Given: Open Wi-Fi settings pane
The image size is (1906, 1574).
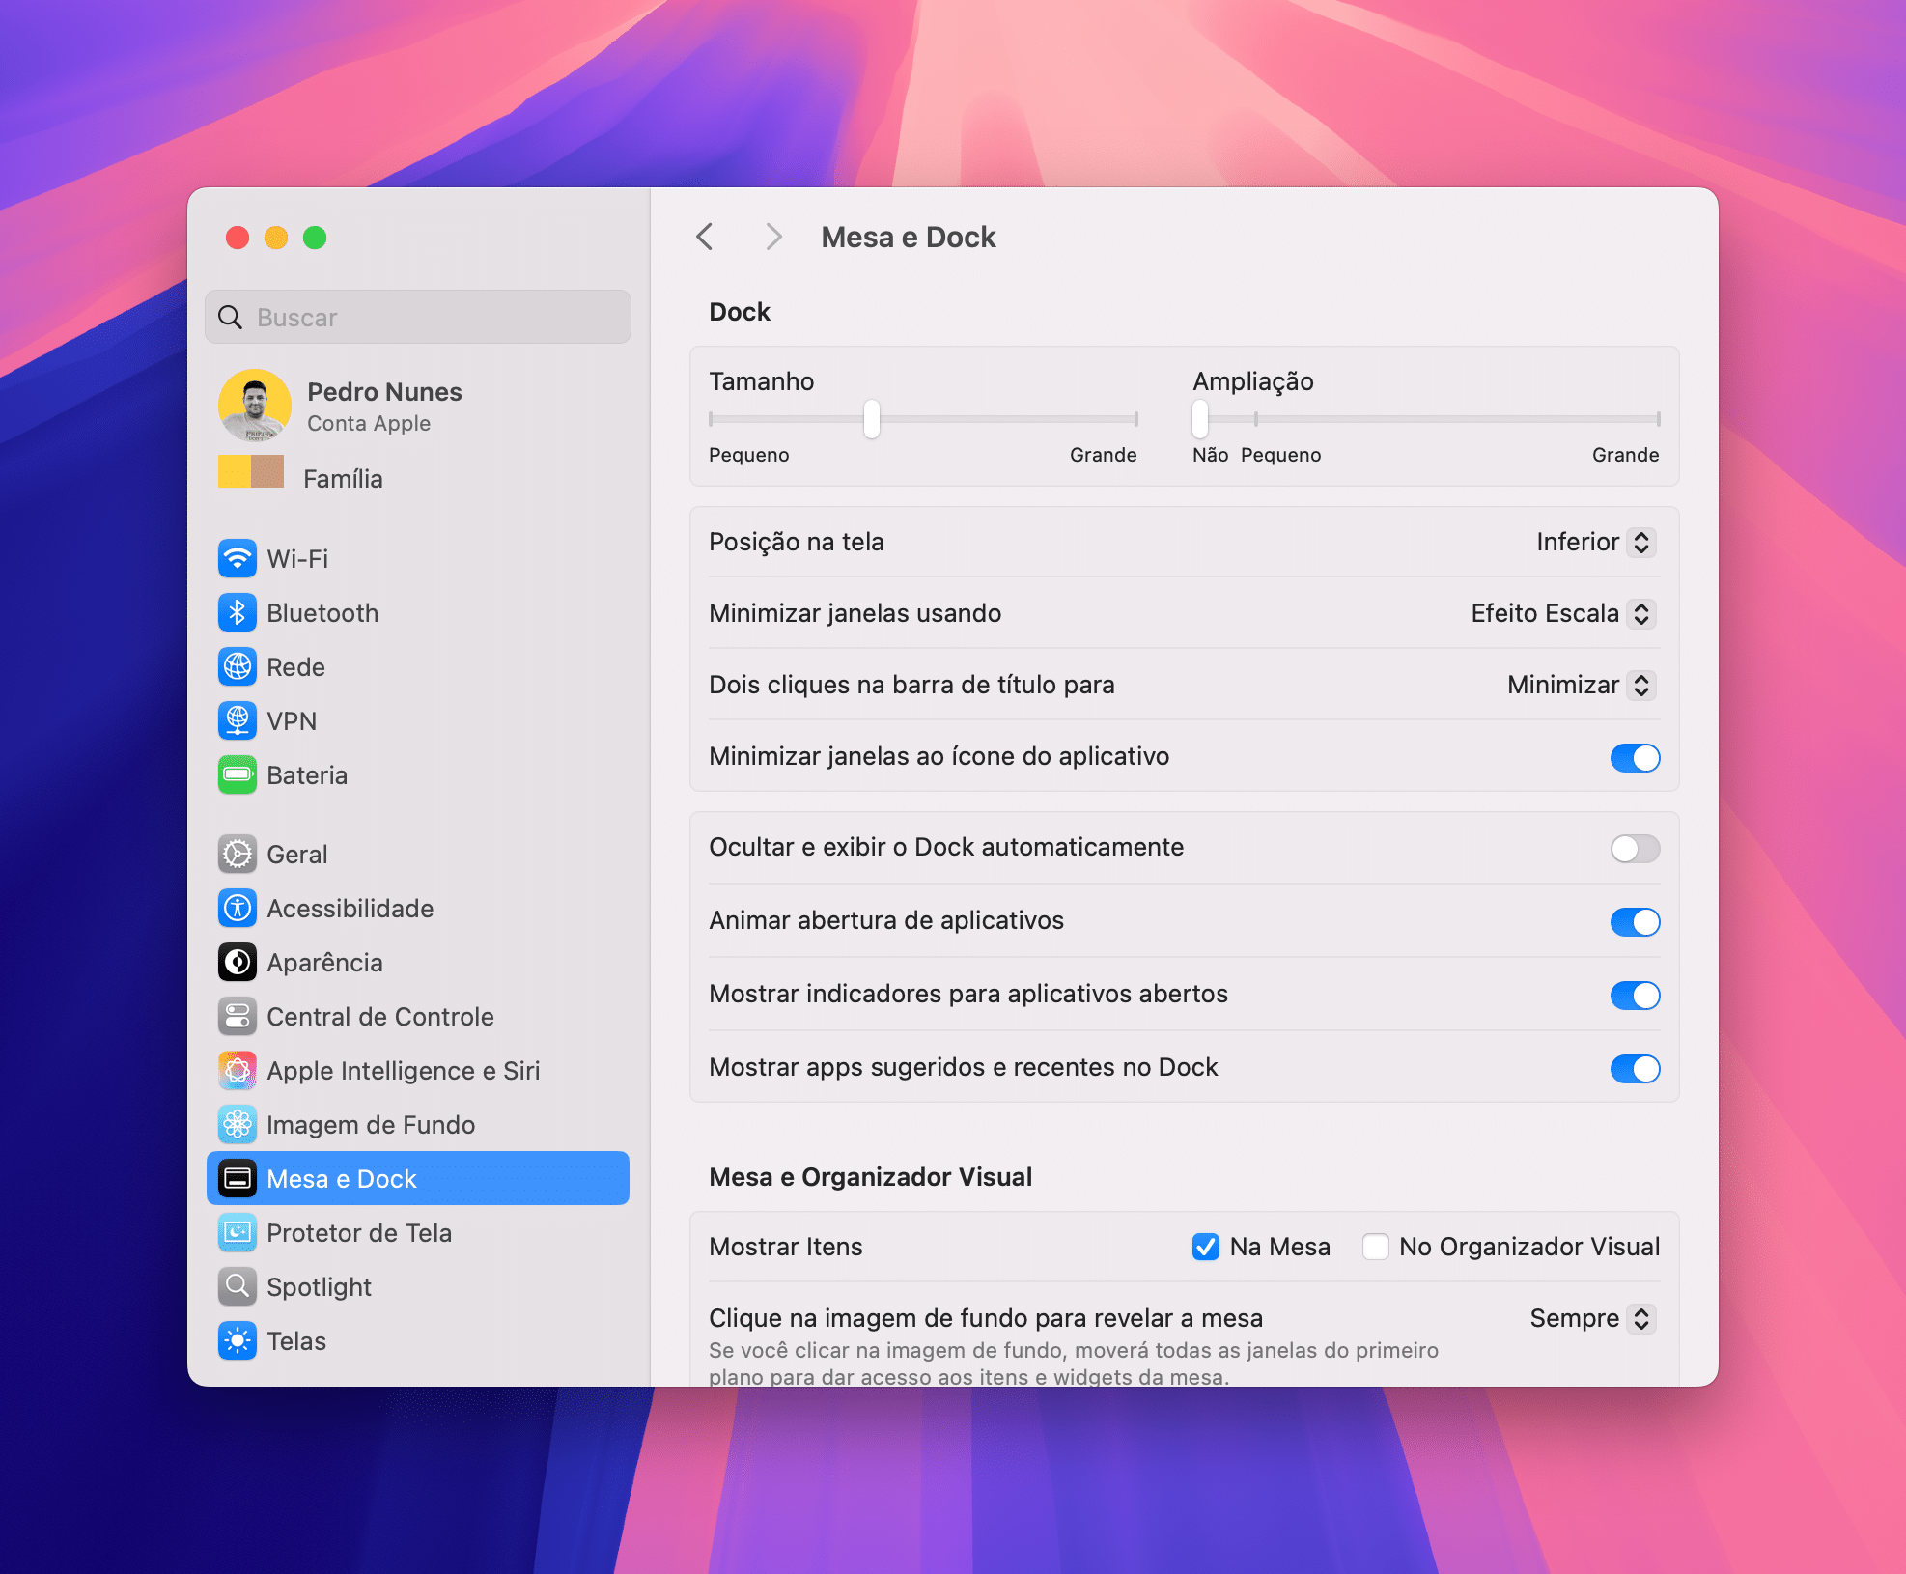Looking at the screenshot, I should click(x=418, y=558).
